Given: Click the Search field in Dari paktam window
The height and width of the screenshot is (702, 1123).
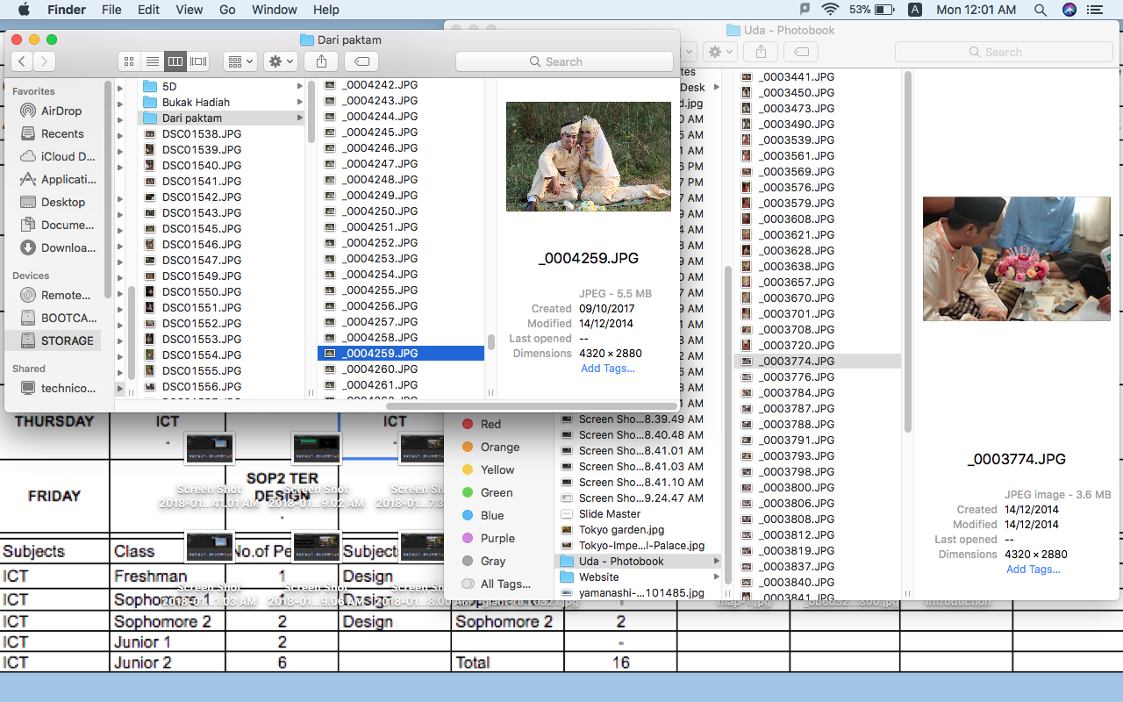Looking at the screenshot, I should click(x=564, y=61).
